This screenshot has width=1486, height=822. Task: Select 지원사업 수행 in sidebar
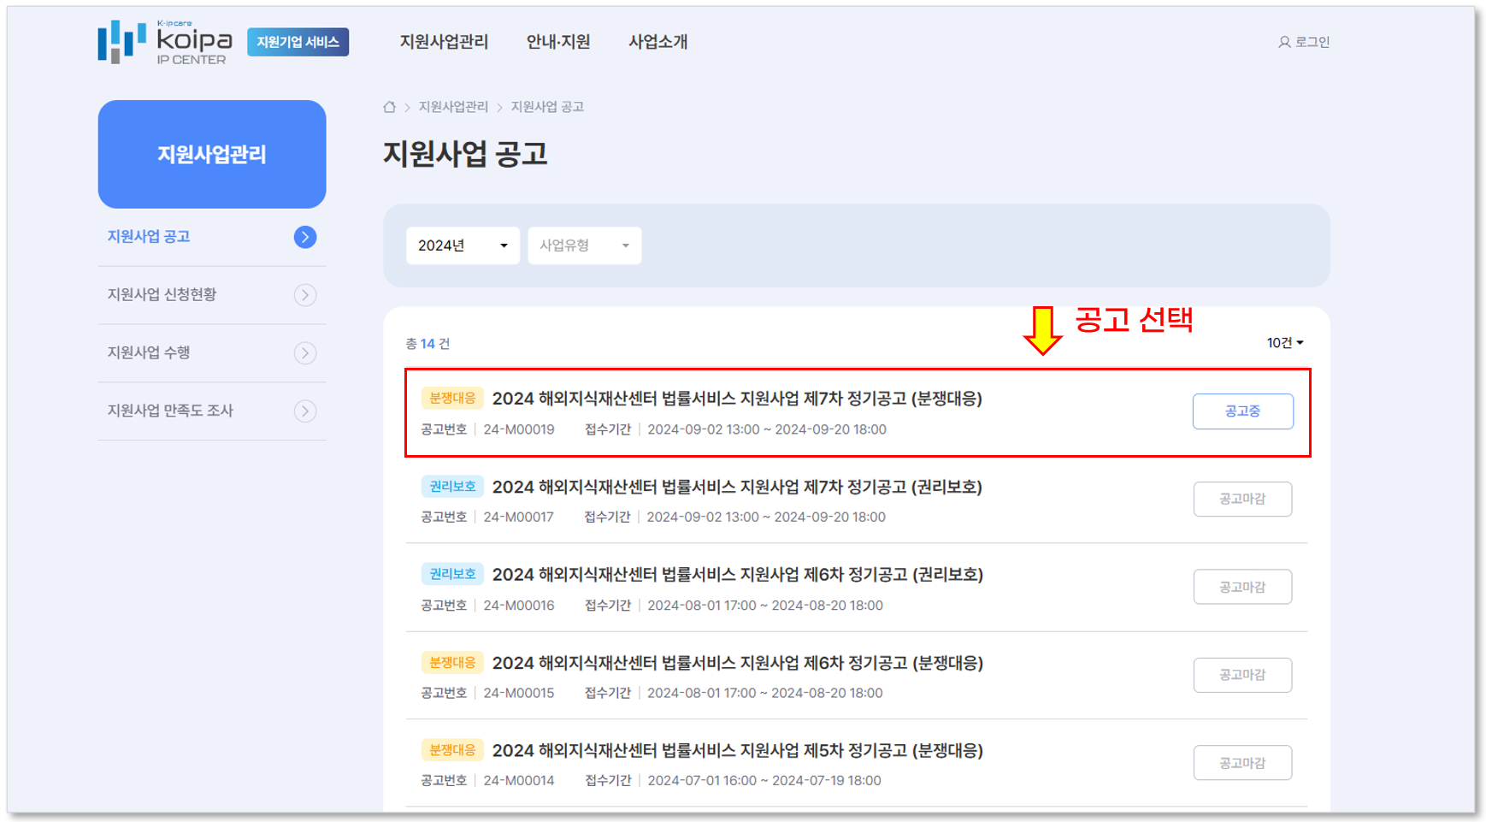pos(149,353)
